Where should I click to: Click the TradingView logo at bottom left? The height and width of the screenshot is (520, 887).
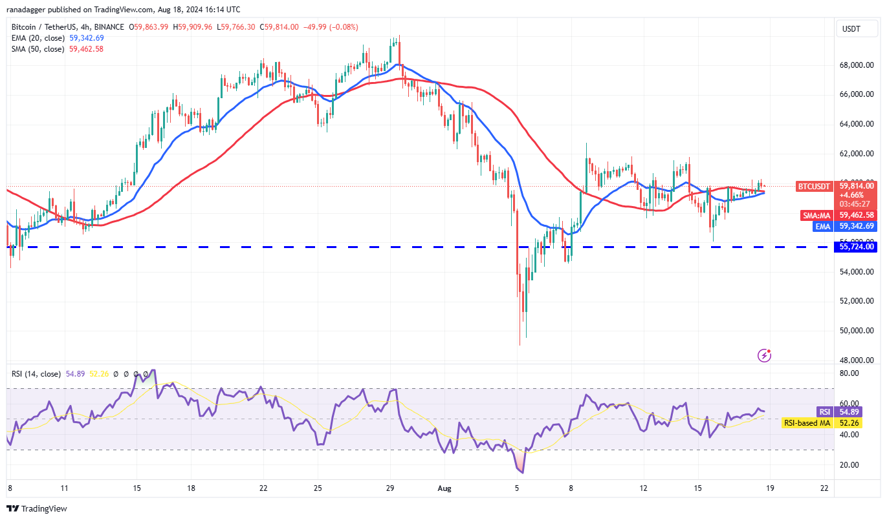click(x=37, y=508)
